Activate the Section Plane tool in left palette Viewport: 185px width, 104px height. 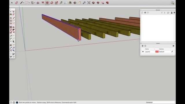tap(14, 57)
